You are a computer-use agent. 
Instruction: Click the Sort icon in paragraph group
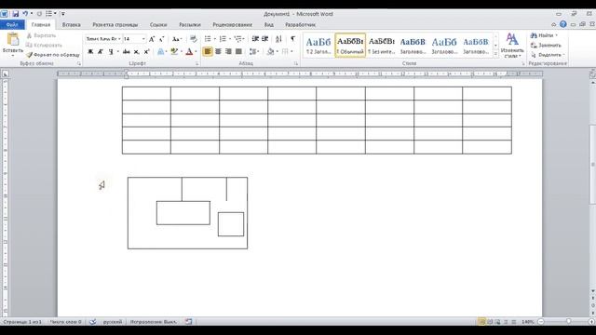(278, 39)
